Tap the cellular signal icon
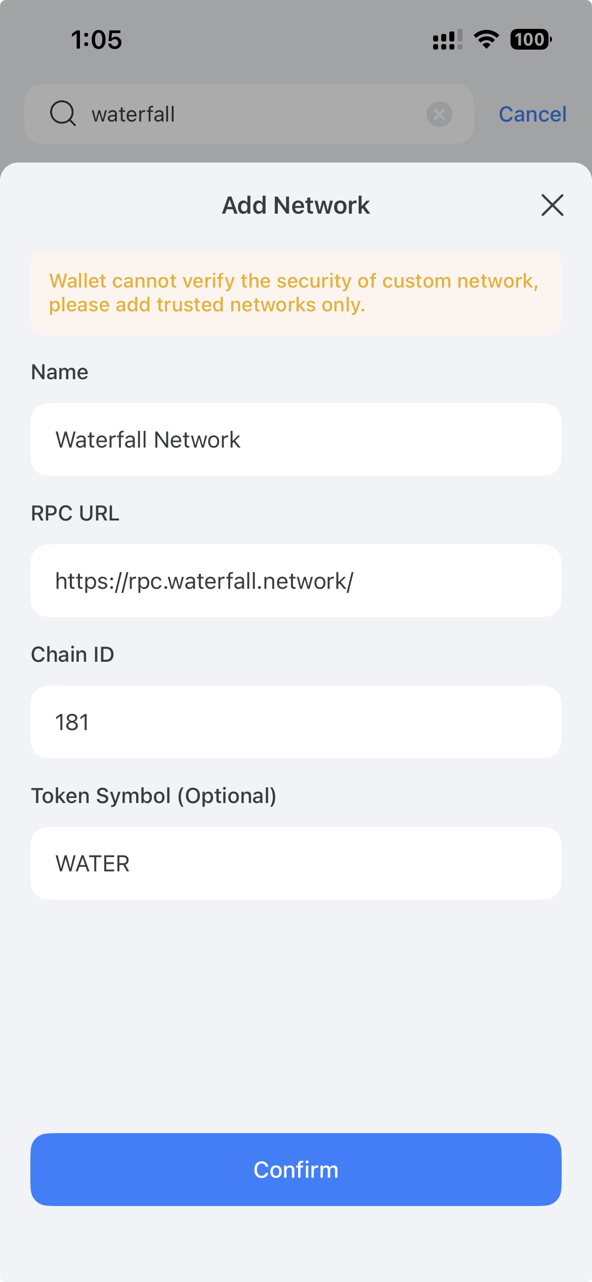 (447, 39)
